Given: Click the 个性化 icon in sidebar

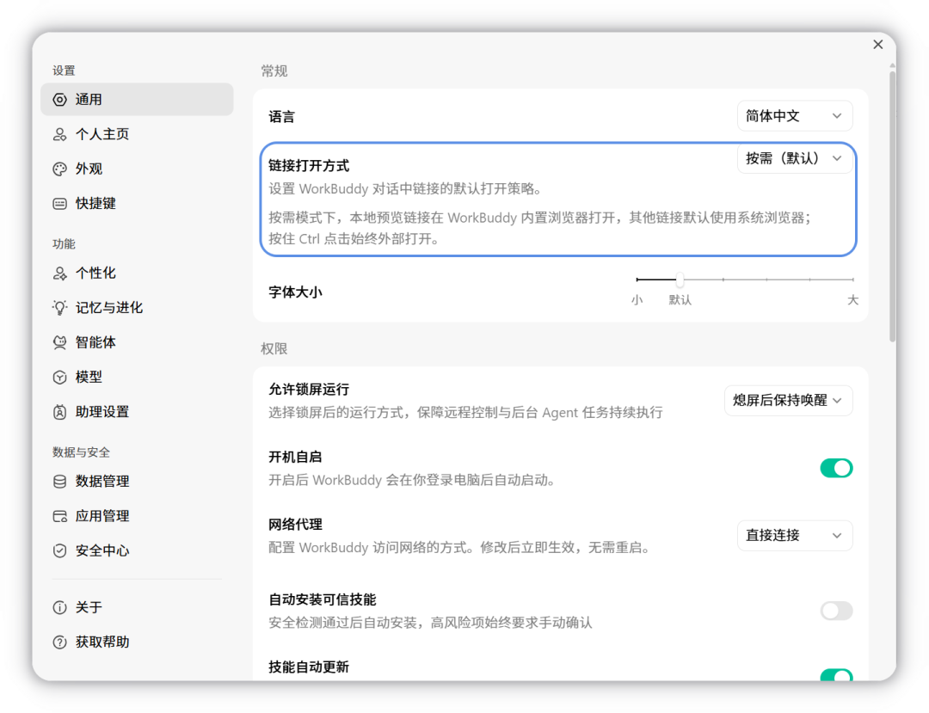Looking at the screenshot, I should tap(60, 273).
